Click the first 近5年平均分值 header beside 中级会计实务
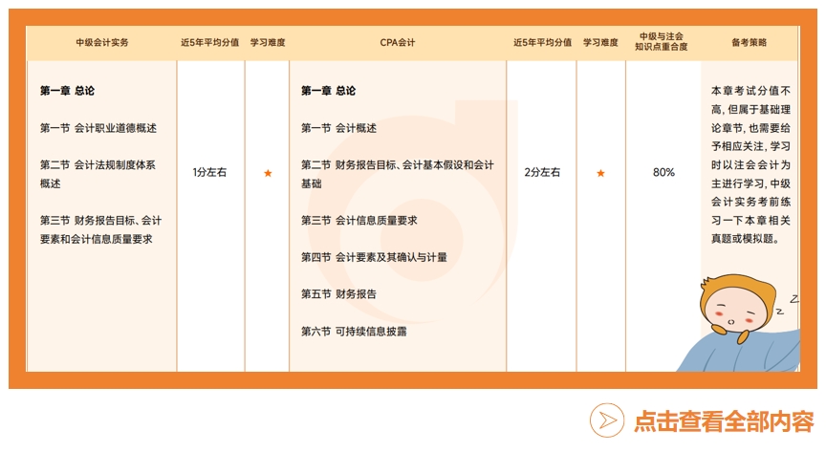 coord(209,43)
